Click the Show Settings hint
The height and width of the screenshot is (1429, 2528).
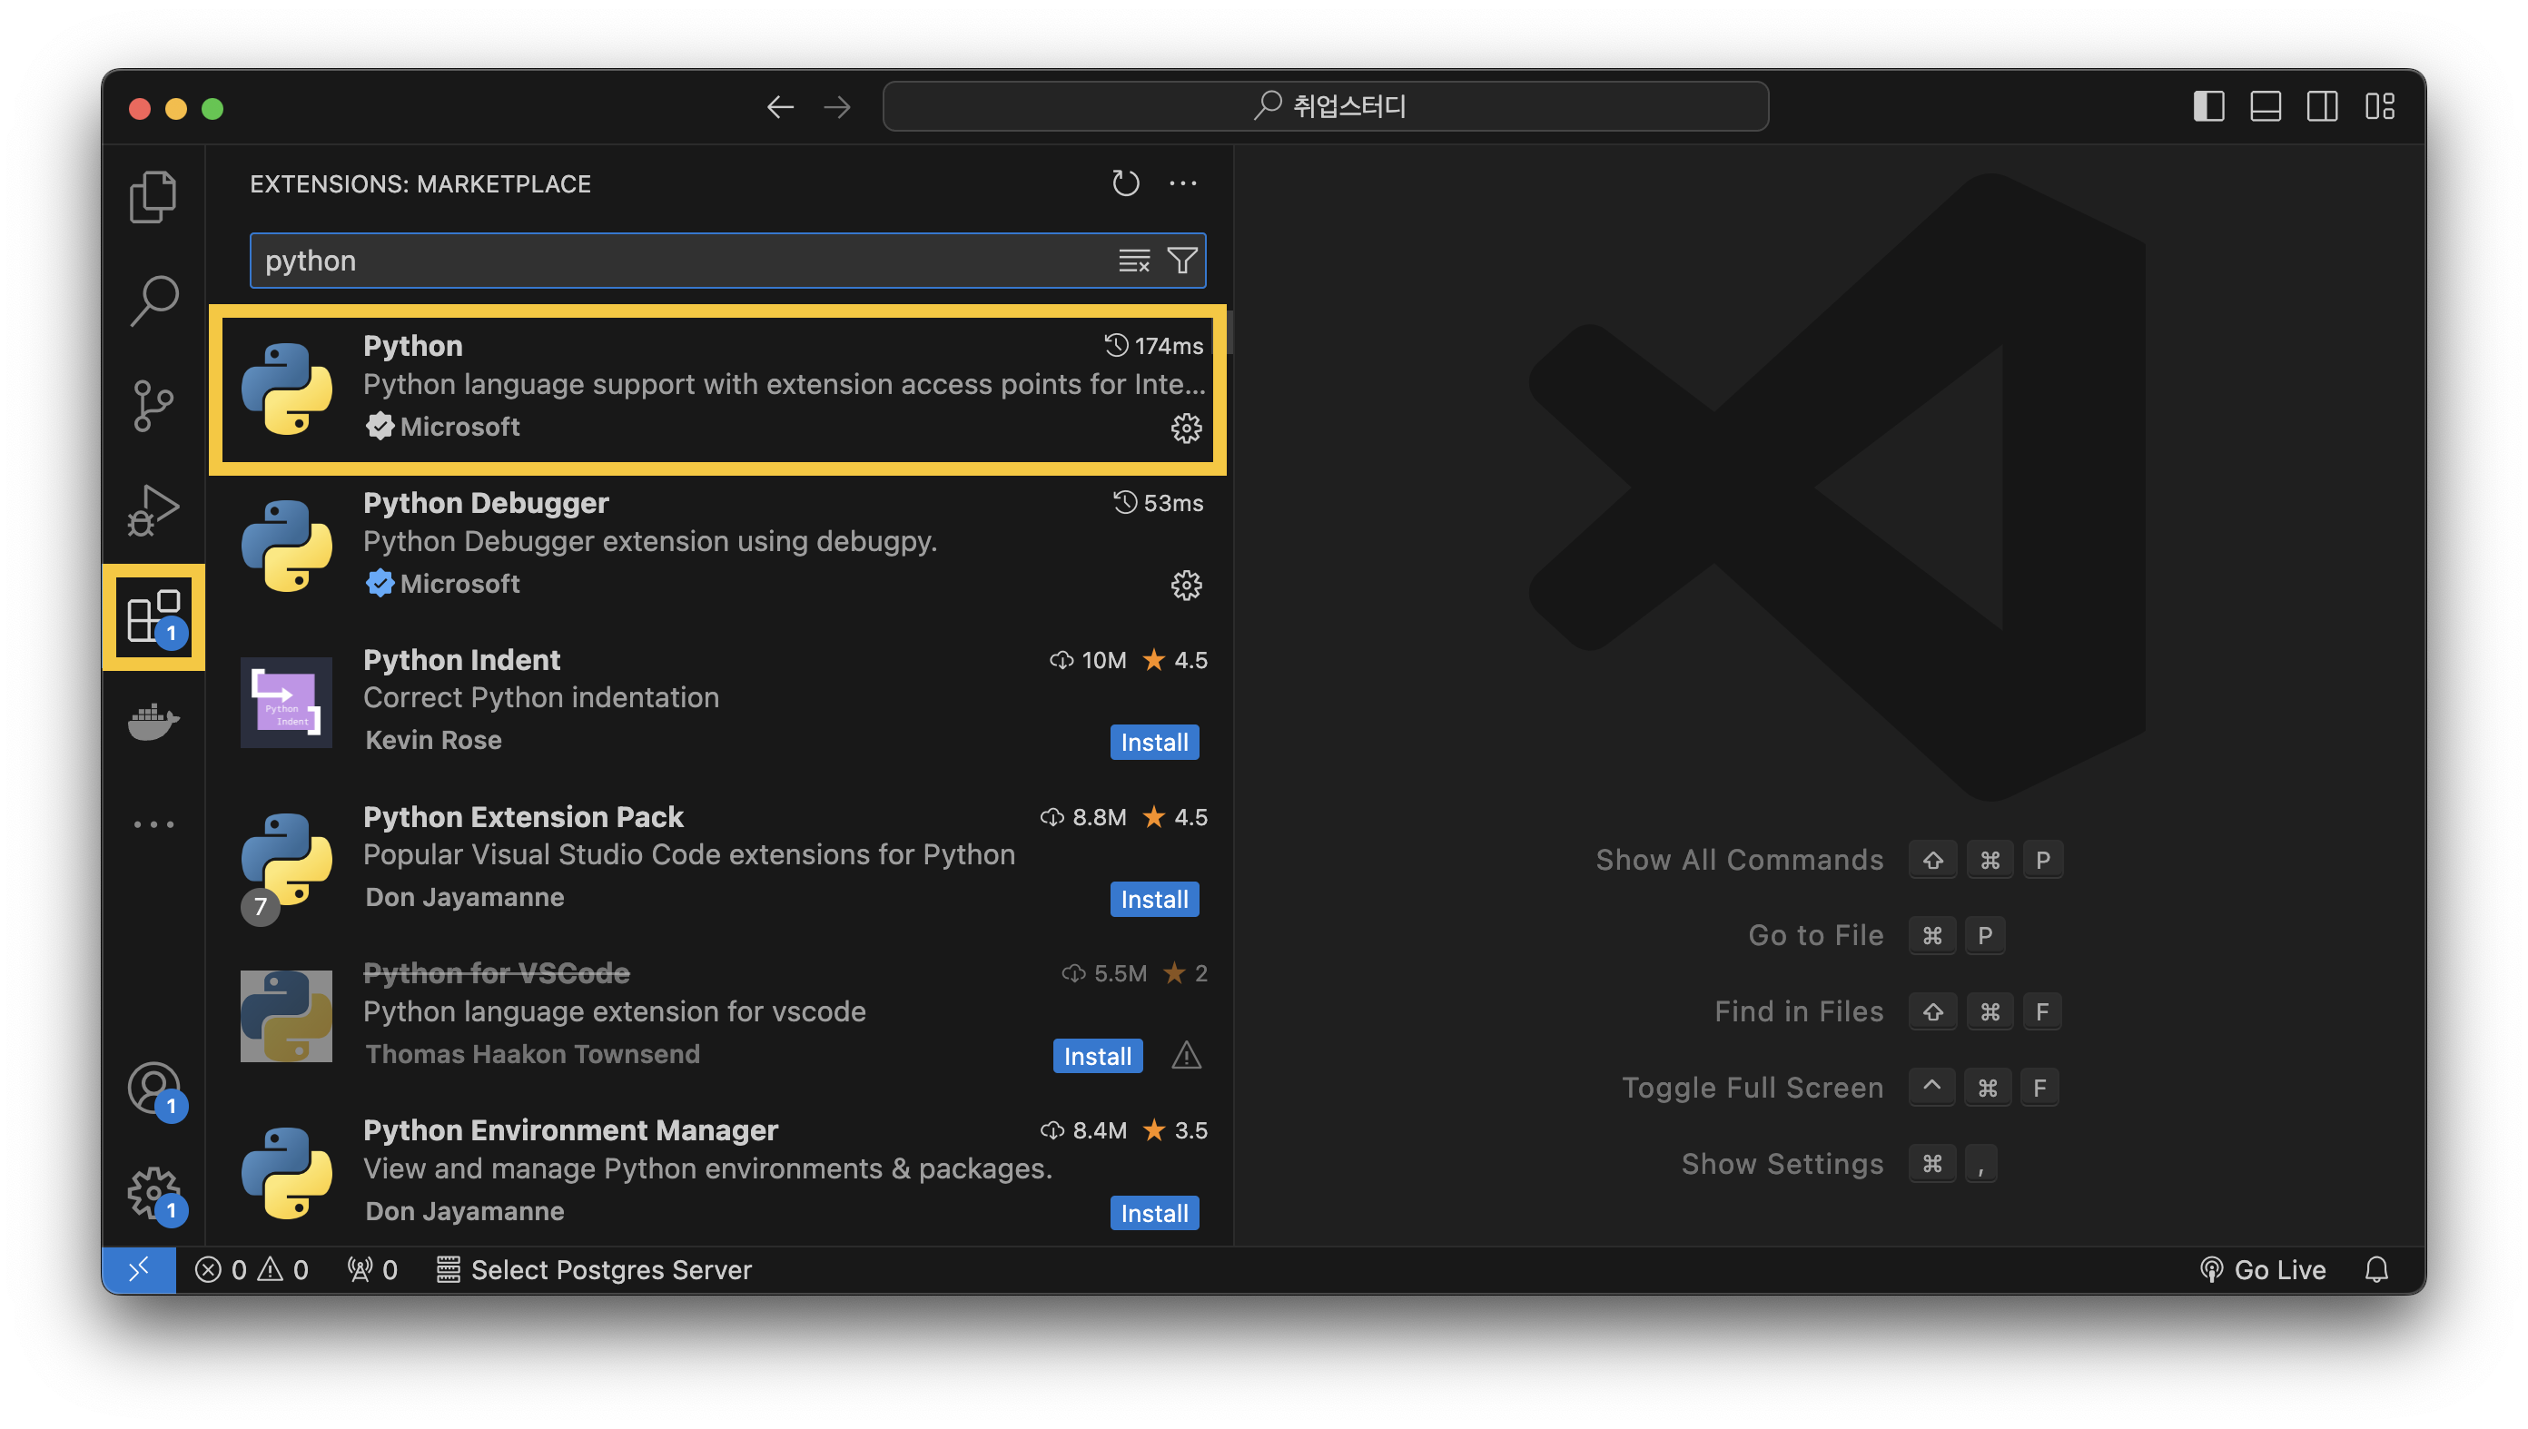coord(1782,1164)
